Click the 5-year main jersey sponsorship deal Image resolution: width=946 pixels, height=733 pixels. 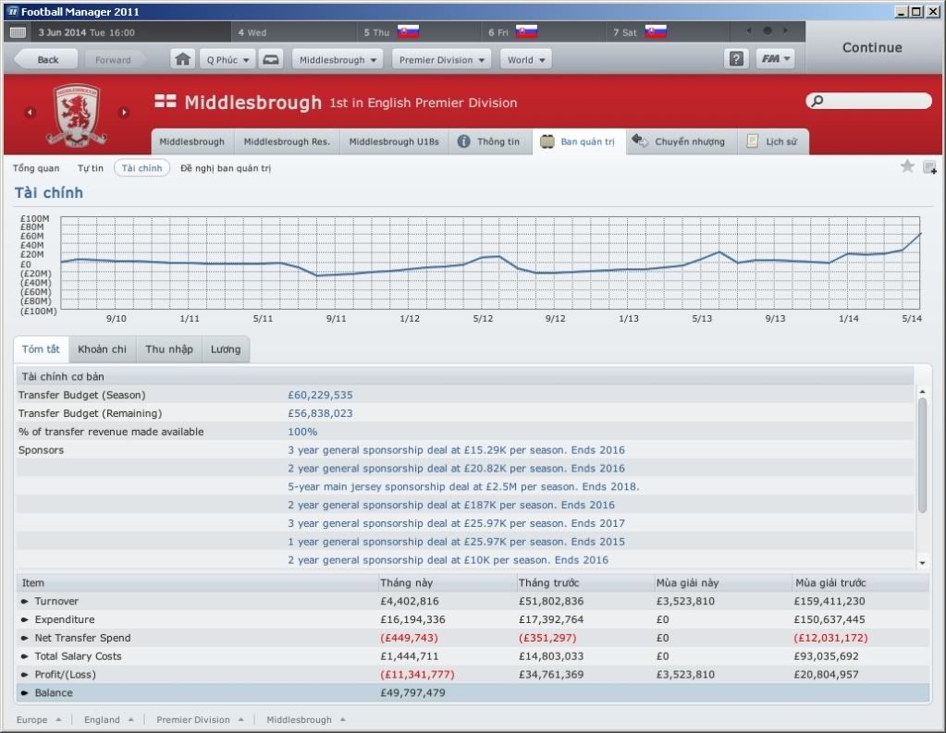pyautogui.click(x=463, y=487)
